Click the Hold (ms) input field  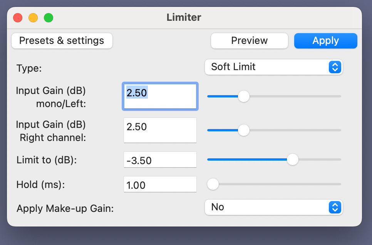pos(160,184)
